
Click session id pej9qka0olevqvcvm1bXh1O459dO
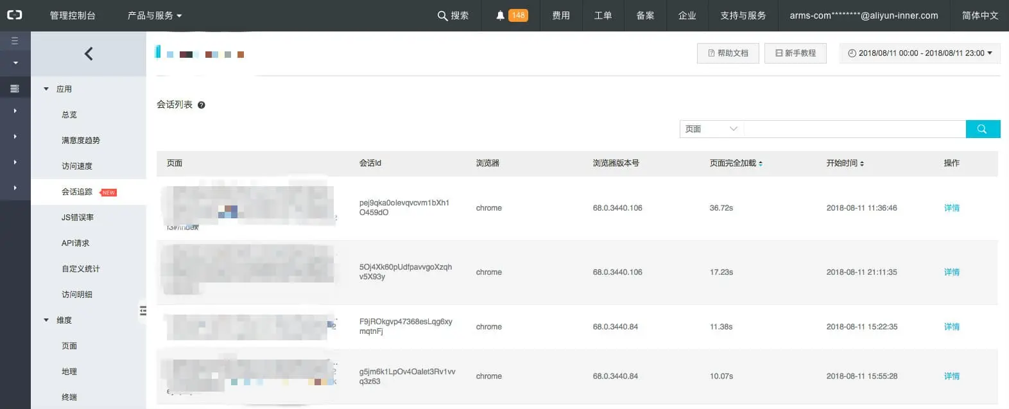[x=404, y=207]
